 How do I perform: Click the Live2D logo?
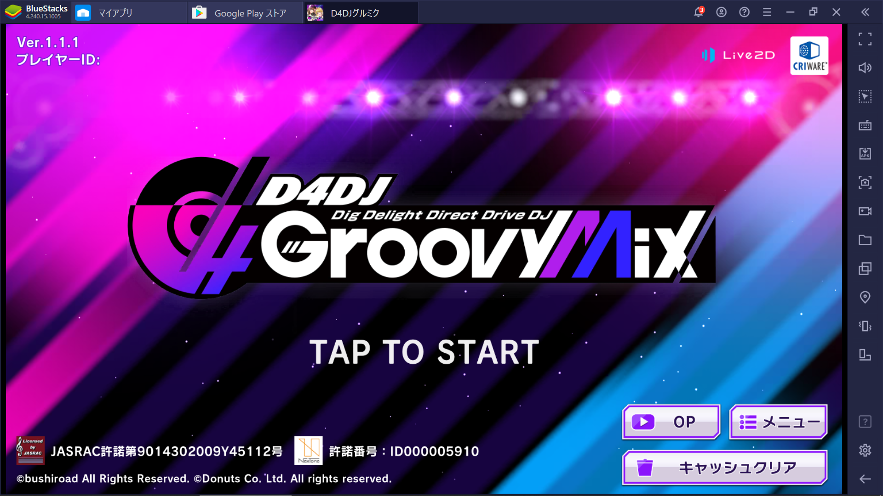point(739,55)
